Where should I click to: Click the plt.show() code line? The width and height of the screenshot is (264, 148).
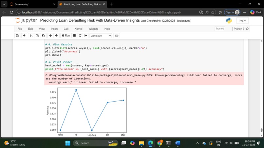click(x=53, y=55)
